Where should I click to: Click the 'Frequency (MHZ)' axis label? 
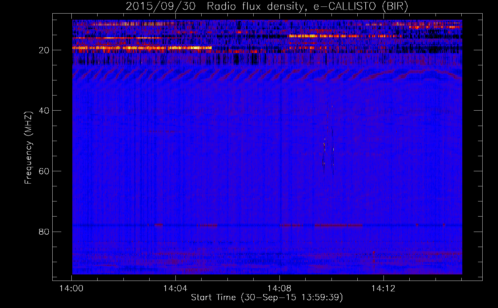click(x=28, y=148)
